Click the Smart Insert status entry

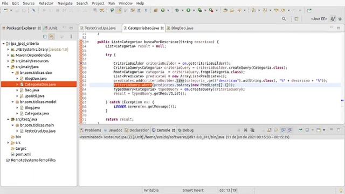[193, 190]
